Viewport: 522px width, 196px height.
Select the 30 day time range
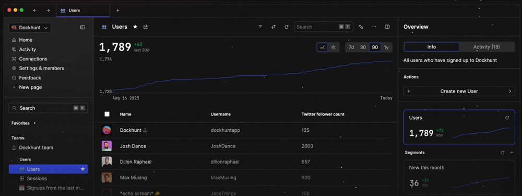pyautogui.click(x=363, y=48)
